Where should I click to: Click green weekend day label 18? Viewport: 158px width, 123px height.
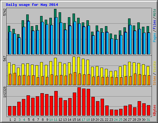coord(88,120)
